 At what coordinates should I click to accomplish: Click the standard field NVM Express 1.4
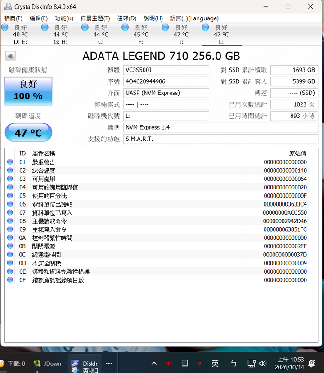click(x=220, y=127)
